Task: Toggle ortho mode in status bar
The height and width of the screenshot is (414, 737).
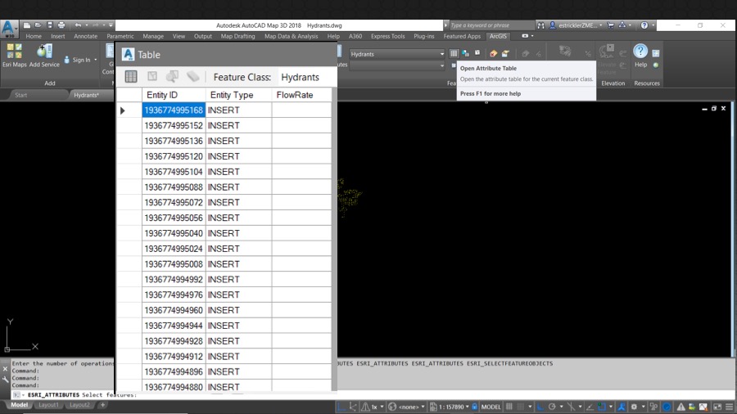Action: pyautogui.click(x=540, y=407)
